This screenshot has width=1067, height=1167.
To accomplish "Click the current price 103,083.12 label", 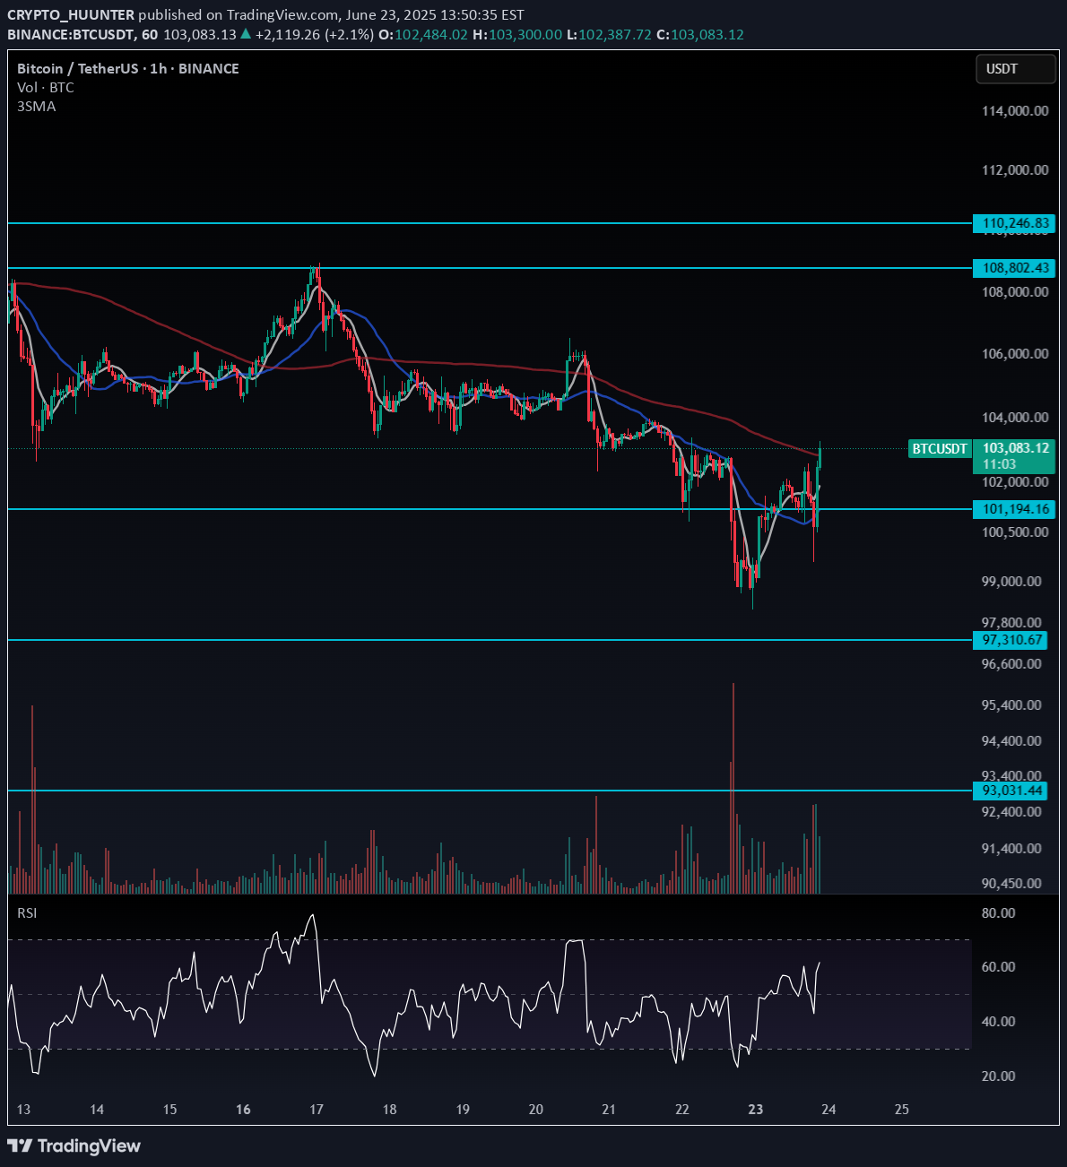I will [x=1016, y=448].
